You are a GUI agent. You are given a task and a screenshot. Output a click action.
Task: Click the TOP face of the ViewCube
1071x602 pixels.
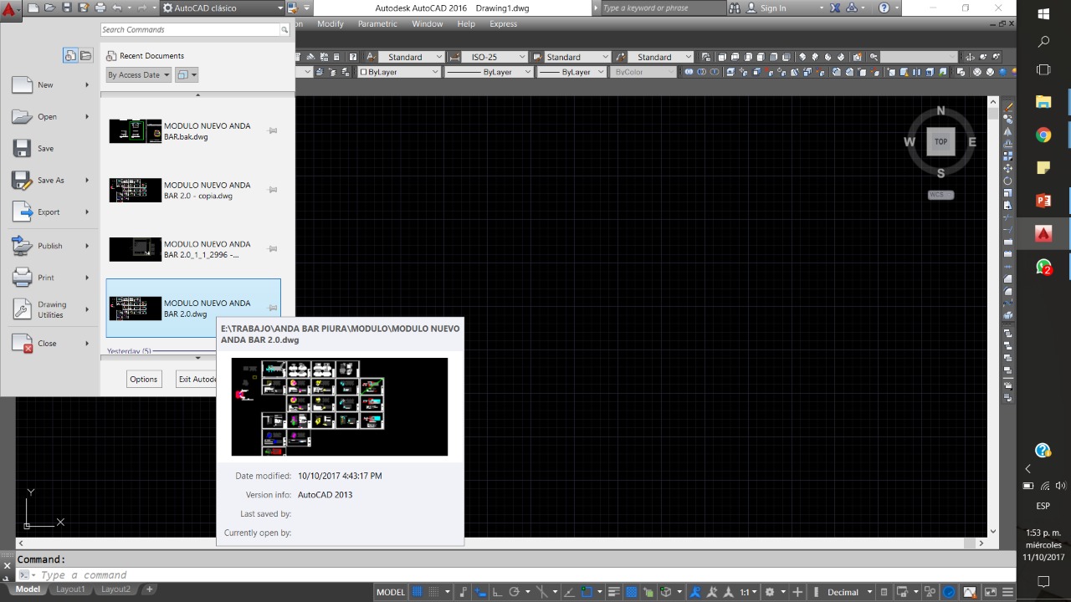coord(940,141)
